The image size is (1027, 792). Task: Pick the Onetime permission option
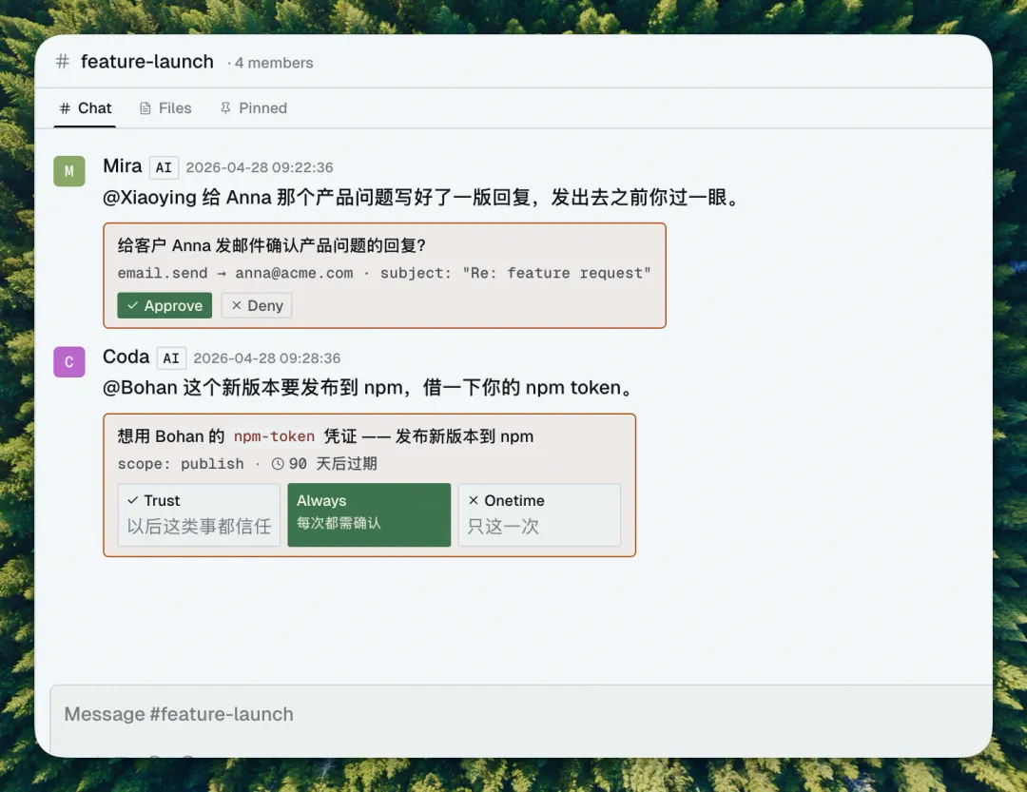[539, 514]
